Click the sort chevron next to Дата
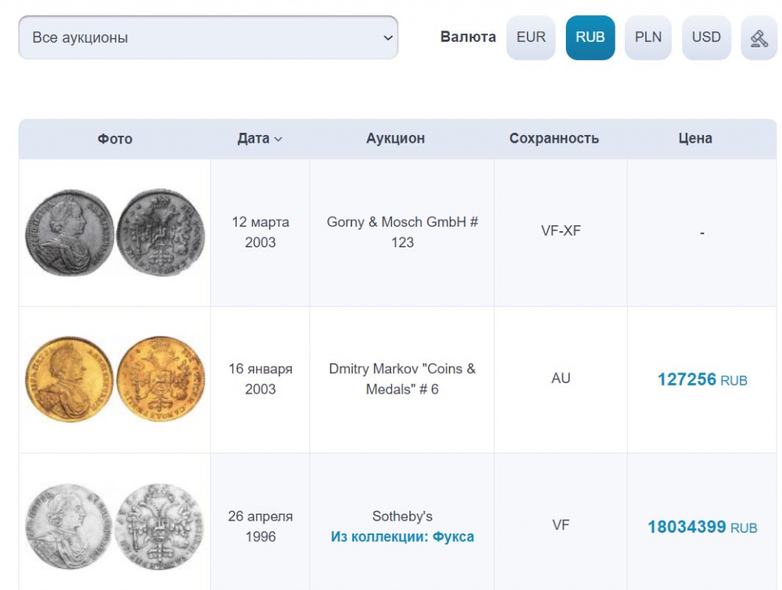The width and height of the screenshot is (782, 590). tap(278, 140)
